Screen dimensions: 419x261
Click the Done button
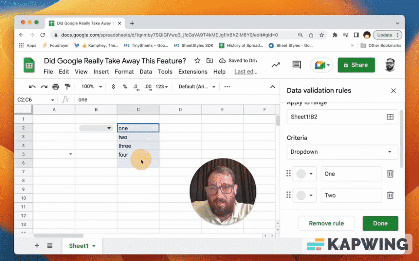tap(380, 223)
